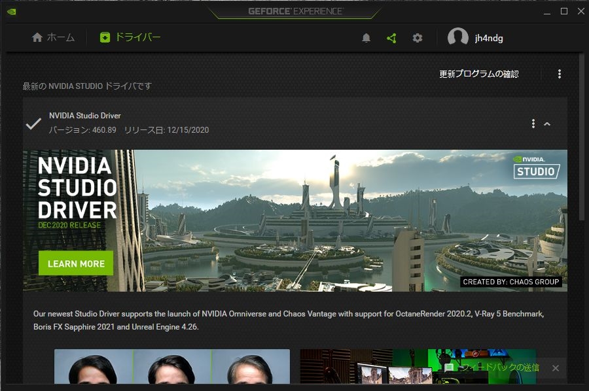This screenshot has height=391, width=589.
Task: Maximize the GeForce Experience window
Action: [564, 11]
